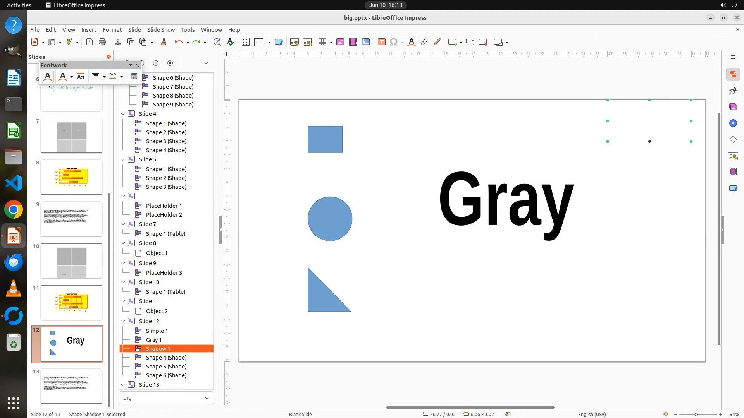Click the Insert Special Character omega icon

click(x=394, y=42)
